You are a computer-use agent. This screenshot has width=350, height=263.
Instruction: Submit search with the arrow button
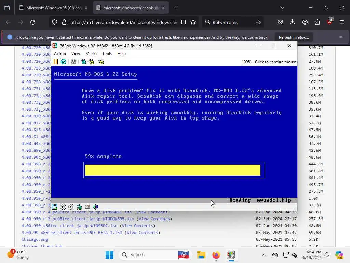click(x=258, y=22)
